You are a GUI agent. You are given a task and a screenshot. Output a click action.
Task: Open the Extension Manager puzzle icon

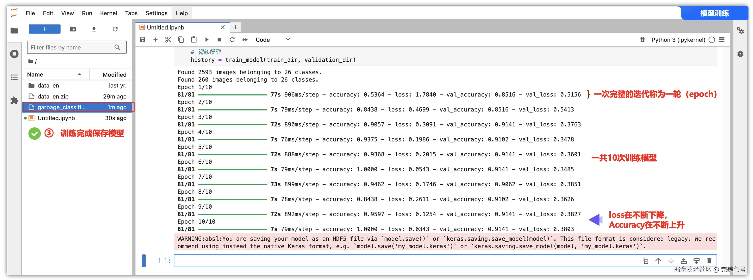point(14,101)
